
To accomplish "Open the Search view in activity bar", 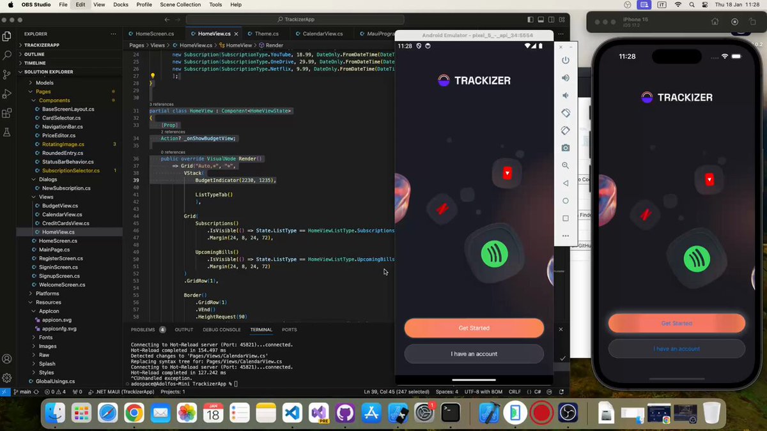I will 7,56.
